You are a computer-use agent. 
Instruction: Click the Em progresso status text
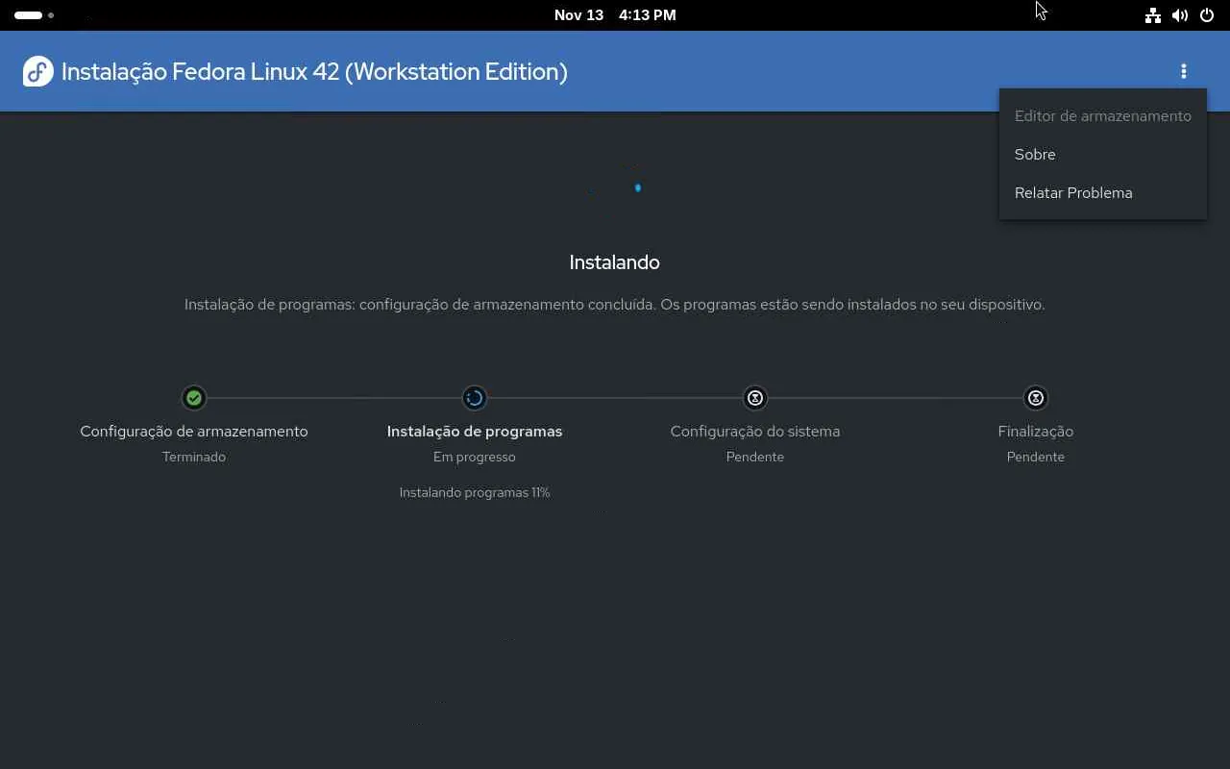coord(475,457)
